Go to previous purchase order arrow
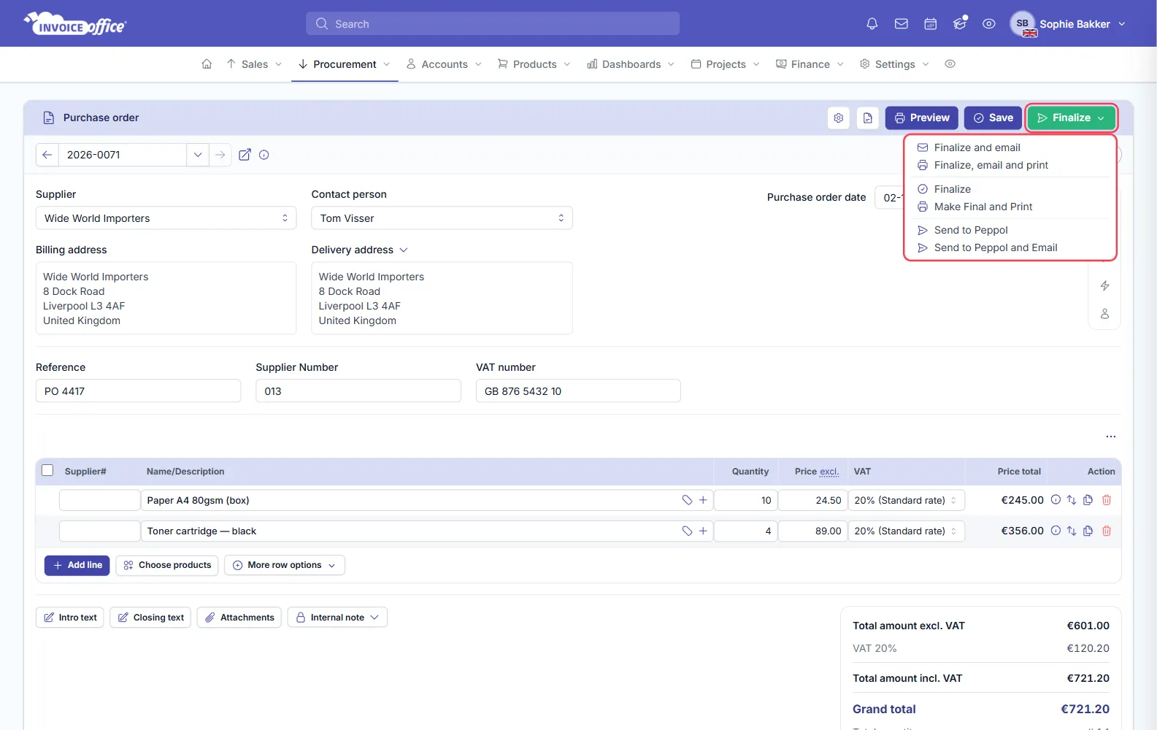This screenshot has width=1157, height=730. click(x=47, y=155)
